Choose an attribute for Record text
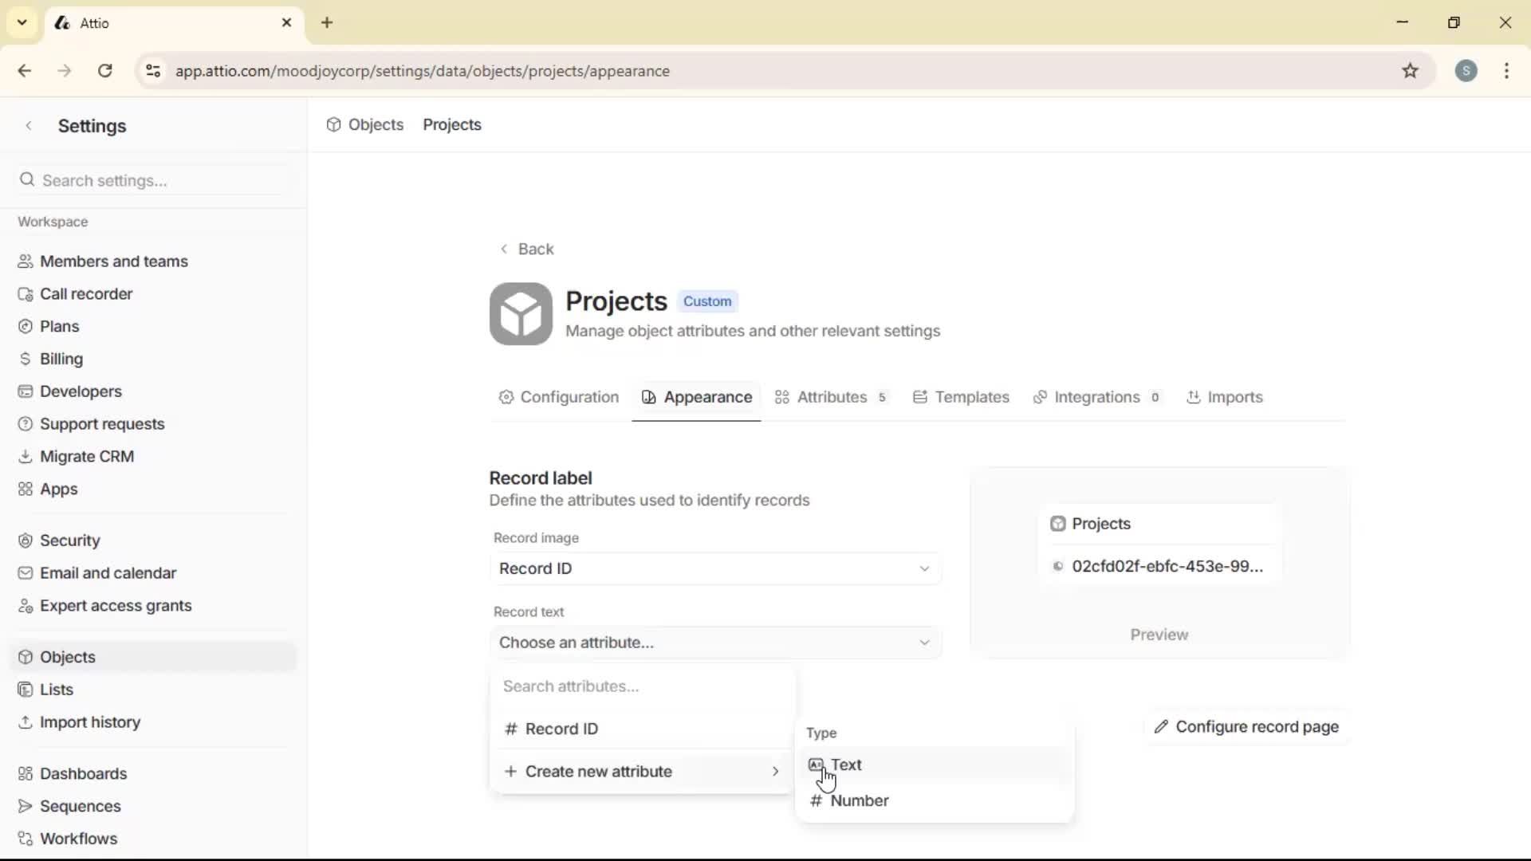1531x861 pixels. click(715, 643)
